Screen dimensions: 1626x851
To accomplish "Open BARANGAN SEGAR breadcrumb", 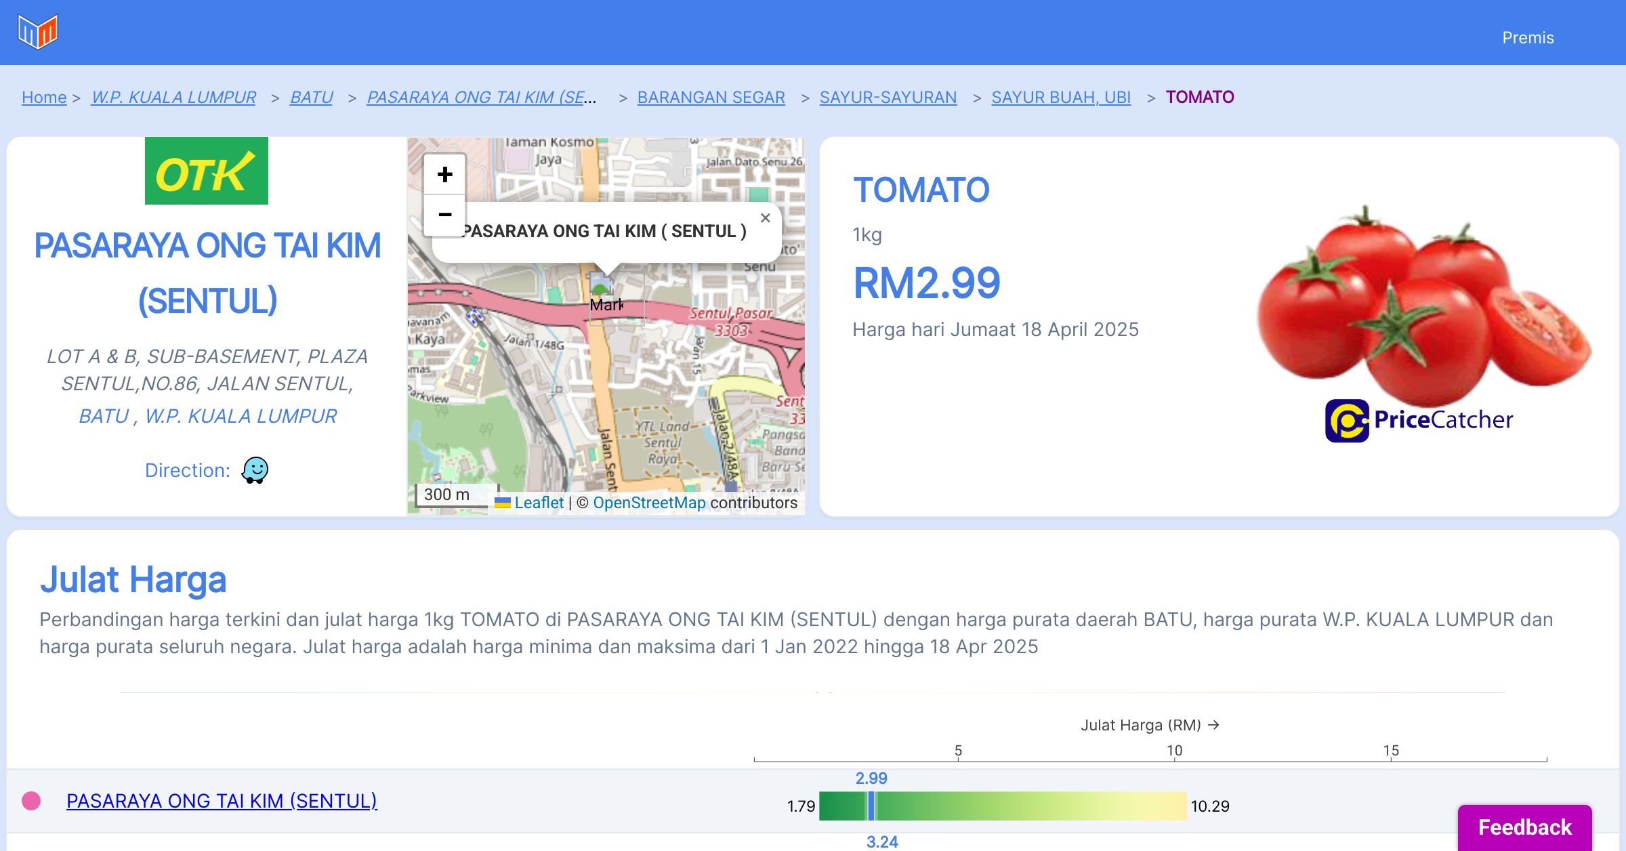I will pyautogui.click(x=711, y=98).
